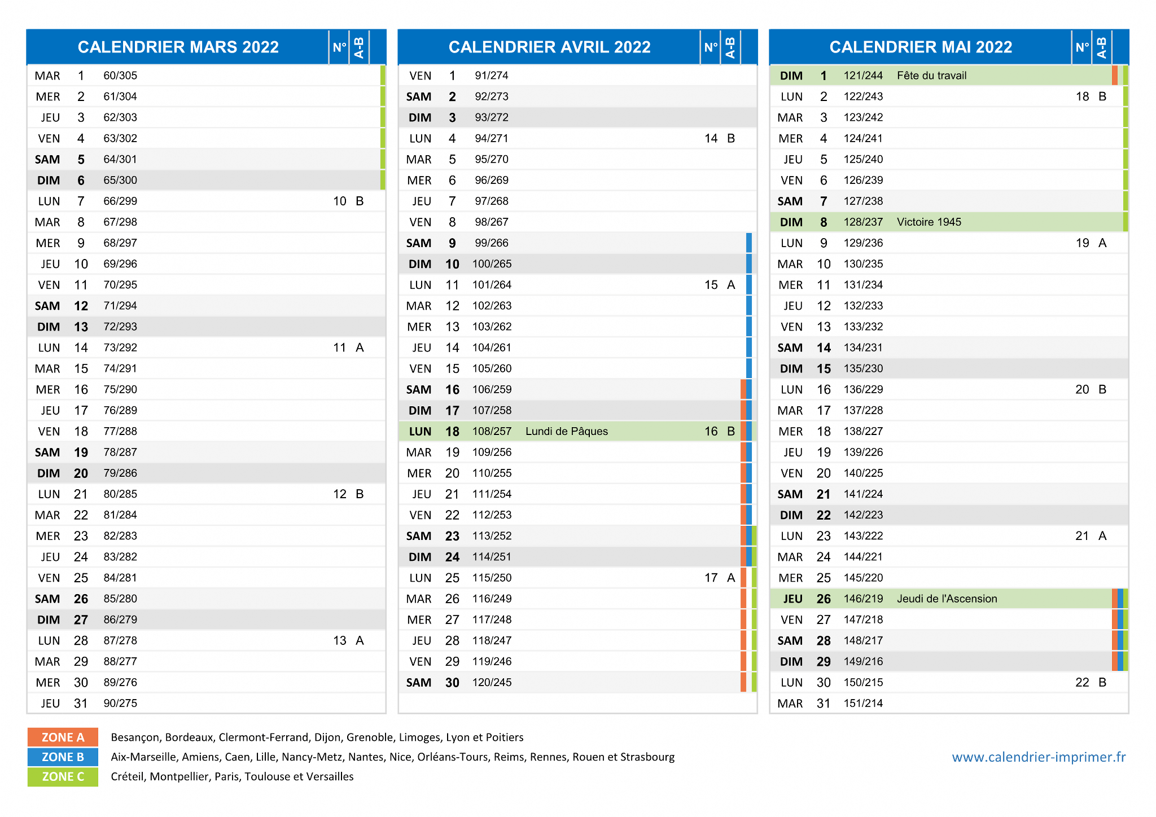The width and height of the screenshot is (1156, 817).
Task: Click the ZONE C green legend swatch
Action: point(63,776)
